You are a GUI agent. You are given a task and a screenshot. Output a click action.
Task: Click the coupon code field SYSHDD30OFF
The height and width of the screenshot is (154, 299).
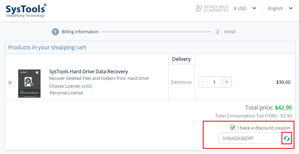click(250, 138)
